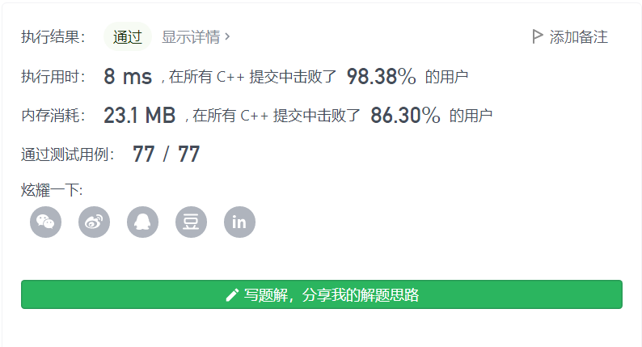
Task: Share the result on Douban
Action: point(191,222)
